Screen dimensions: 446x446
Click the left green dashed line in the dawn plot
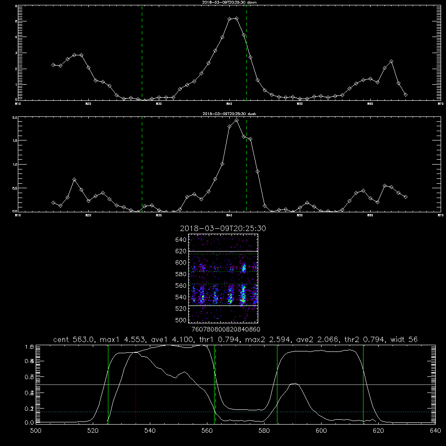[142, 53]
